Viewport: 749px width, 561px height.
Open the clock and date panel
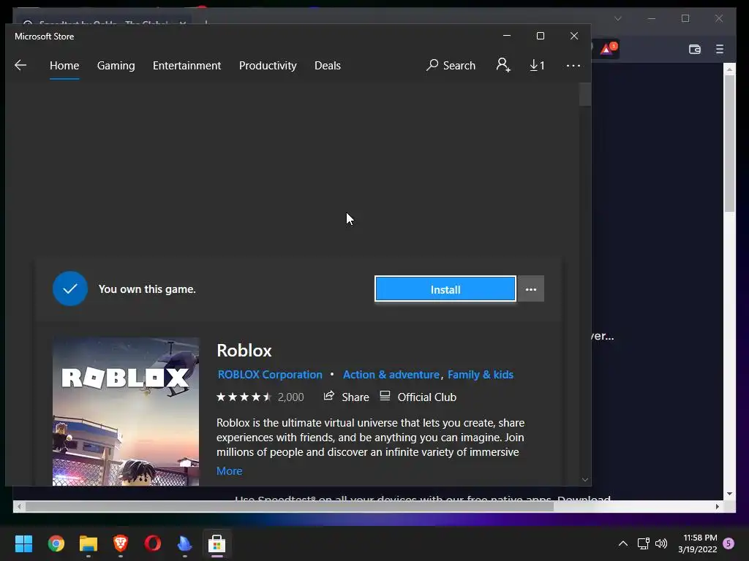point(697,543)
